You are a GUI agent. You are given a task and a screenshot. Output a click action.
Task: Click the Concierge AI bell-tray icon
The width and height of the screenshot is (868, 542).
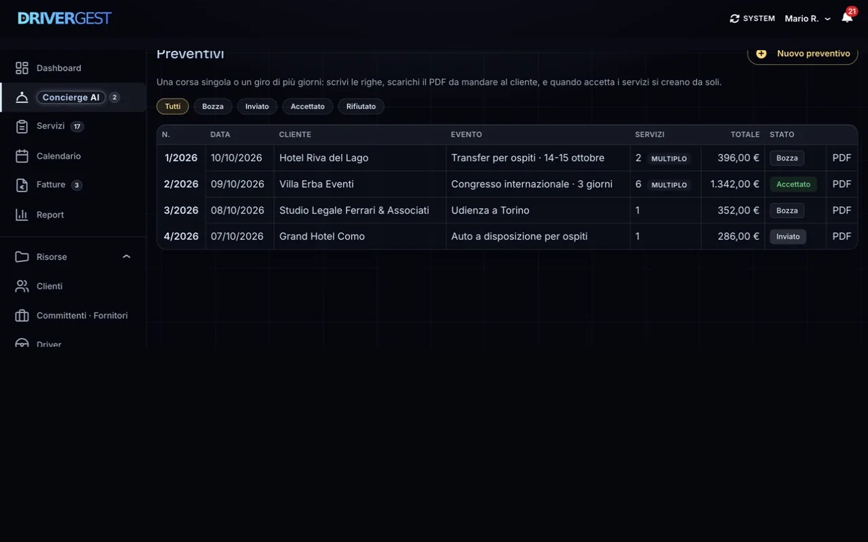click(x=22, y=98)
